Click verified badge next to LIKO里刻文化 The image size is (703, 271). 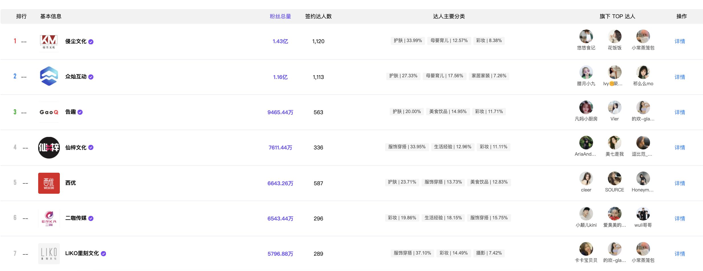click(x=103, y=254)
